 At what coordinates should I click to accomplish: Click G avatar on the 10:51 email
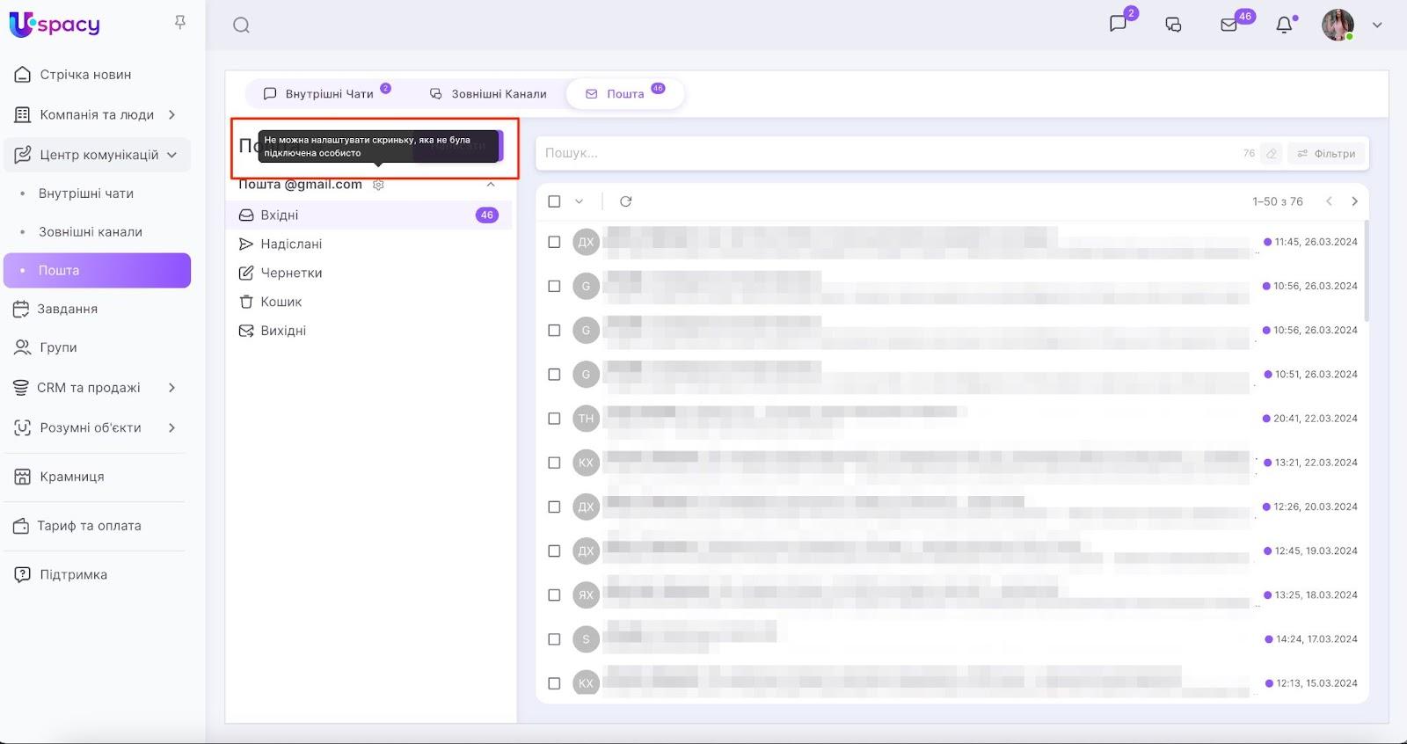click(x=586, y=375)
